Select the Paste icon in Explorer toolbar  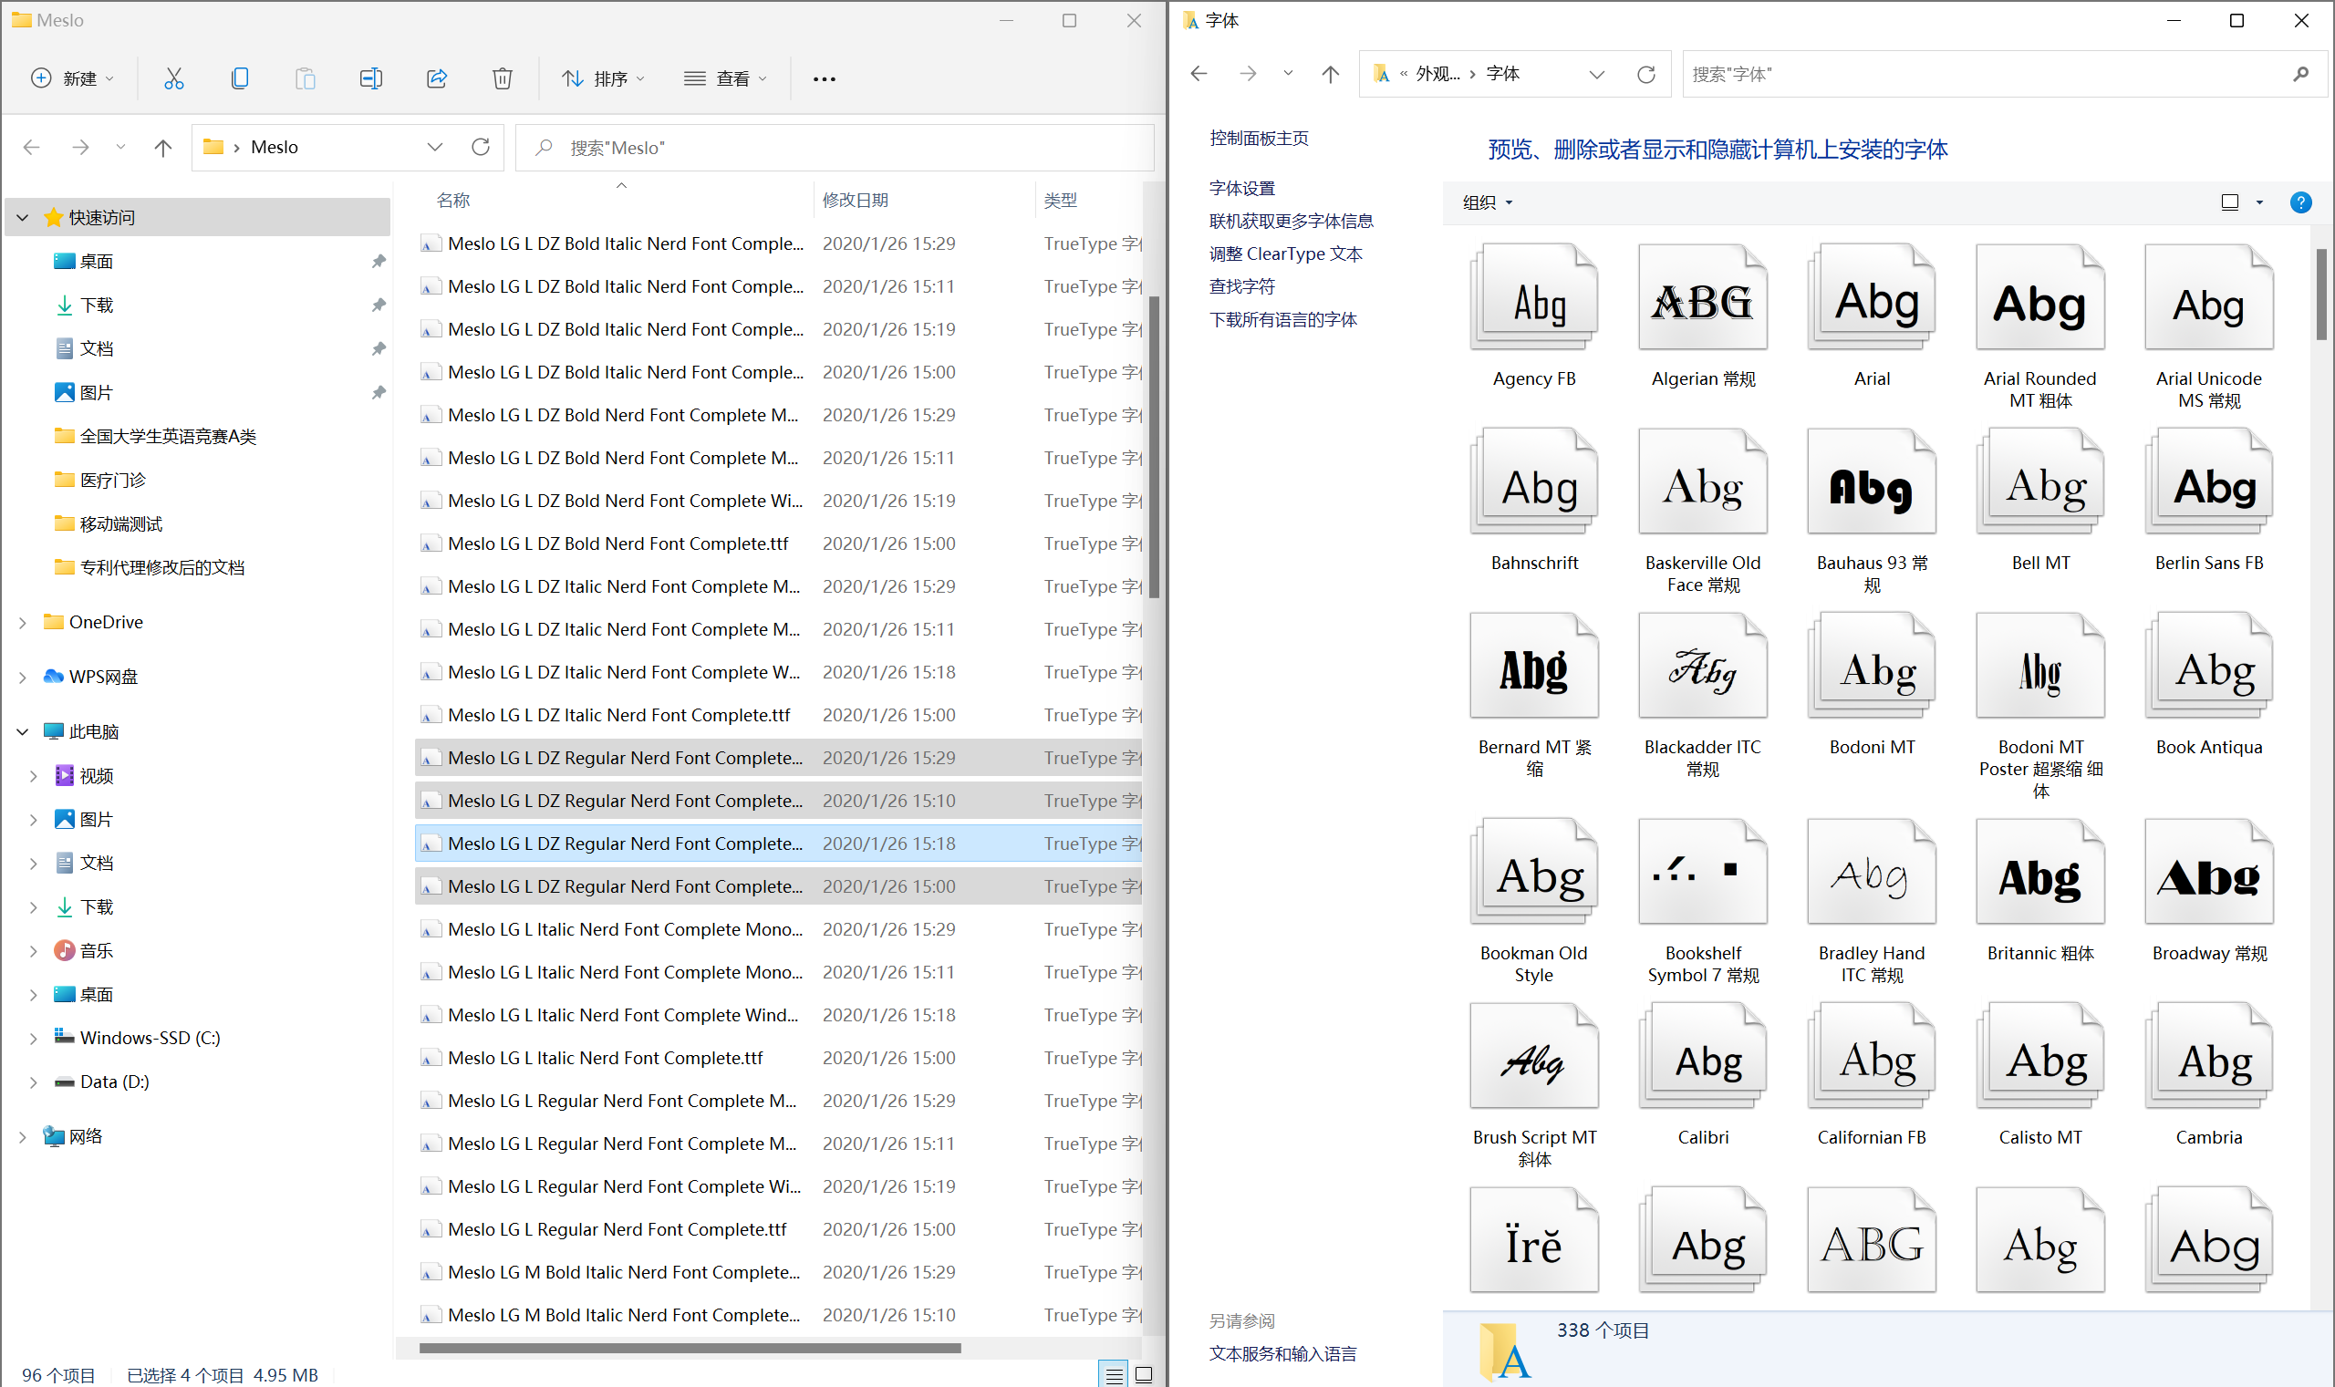tap(305, 78)
